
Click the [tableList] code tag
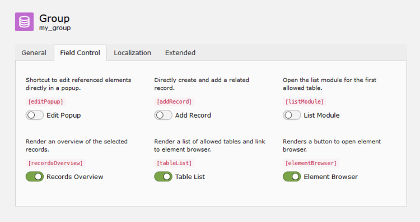(174, 163)
